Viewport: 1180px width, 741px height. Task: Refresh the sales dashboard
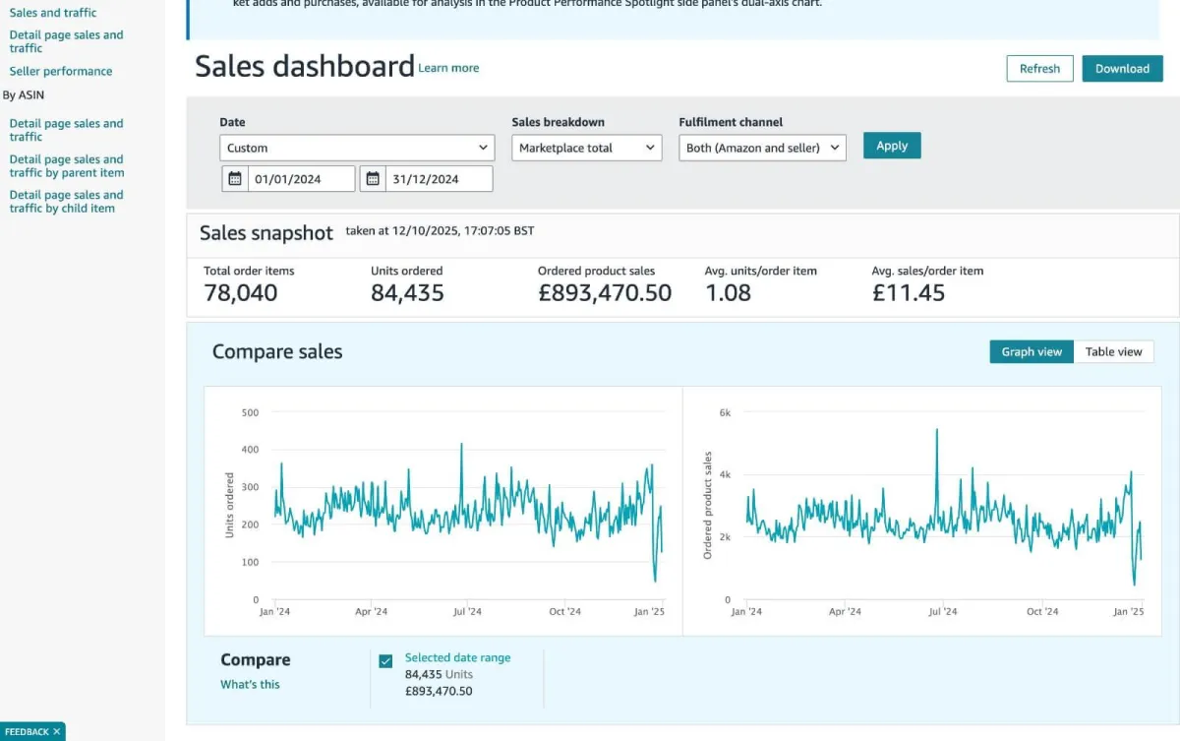coord(1039,69)
